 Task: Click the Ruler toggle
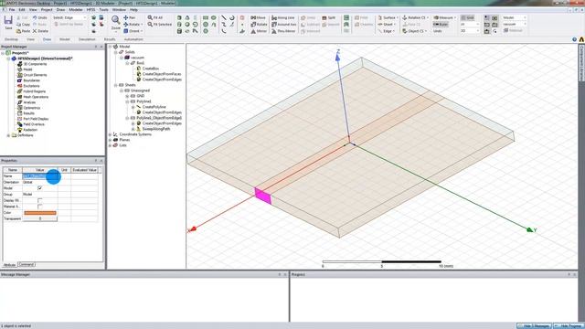[x=441, y=25]
